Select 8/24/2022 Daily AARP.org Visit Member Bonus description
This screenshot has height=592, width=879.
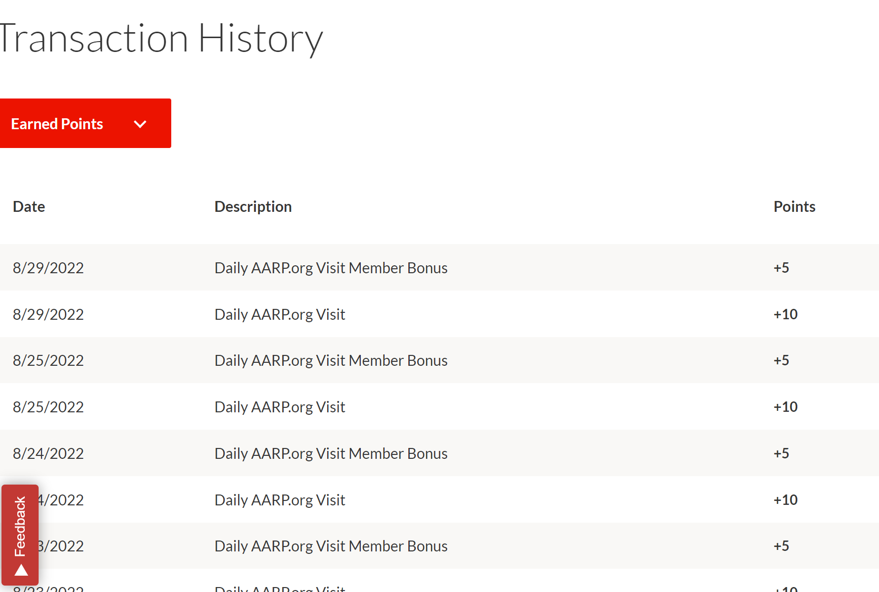331,453
